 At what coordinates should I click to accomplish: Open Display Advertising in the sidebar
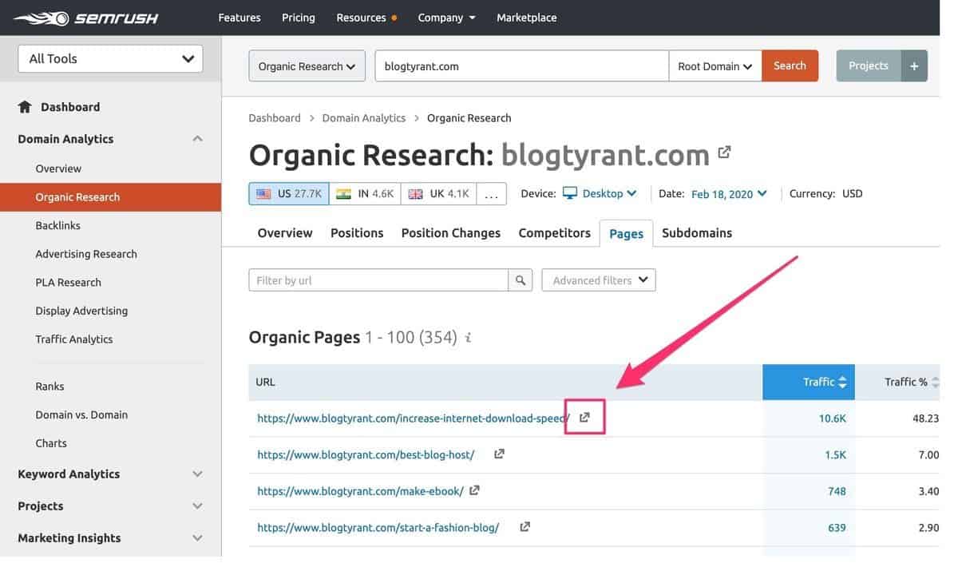pyautogui.click(x=81, y=311)
